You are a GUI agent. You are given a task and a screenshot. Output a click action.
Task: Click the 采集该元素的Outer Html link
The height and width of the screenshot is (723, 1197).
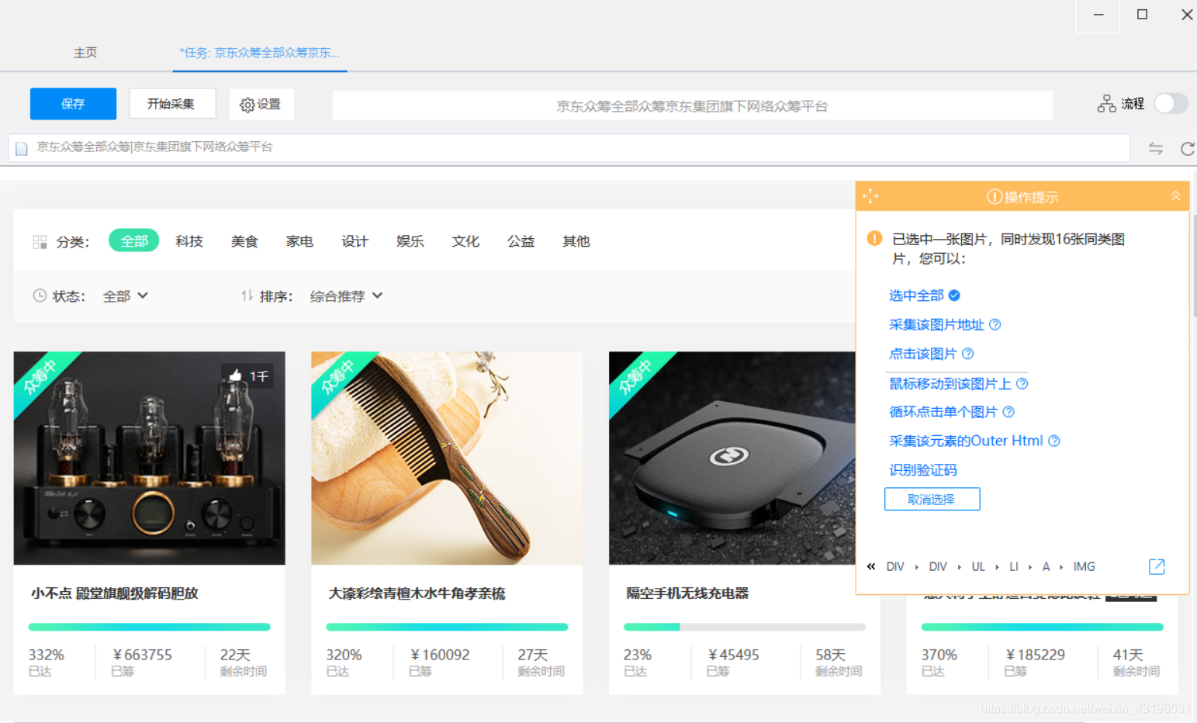click(x=966, y=441)
